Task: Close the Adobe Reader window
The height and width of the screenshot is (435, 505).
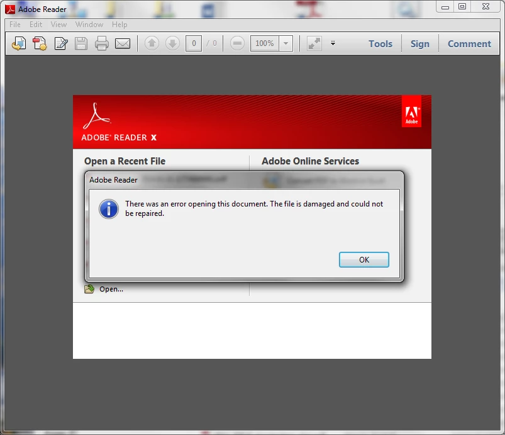Action: tap(486, 6)
